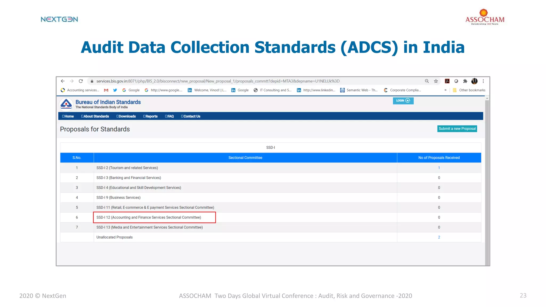This screenshot has height=307, width=546.
Task: Open the Semantic Web bookmark
Action: (359, 90)
